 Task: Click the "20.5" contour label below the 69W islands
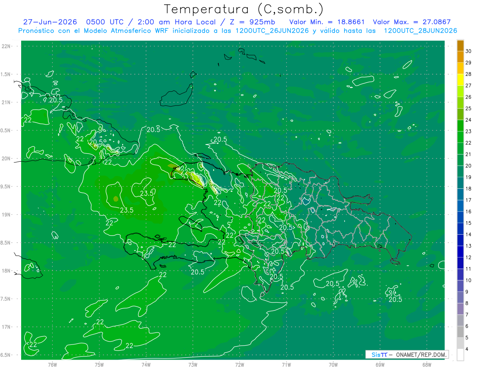coord(395,299)
